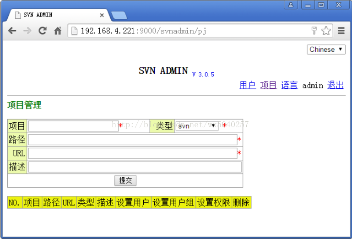Click the SVN ADMIN page title
Image resolution: width=352 pixels, height=239 pixels.
point(163,71)
